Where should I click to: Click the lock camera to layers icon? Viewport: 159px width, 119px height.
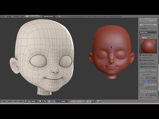pyautogui.click(x=84, y=101)
